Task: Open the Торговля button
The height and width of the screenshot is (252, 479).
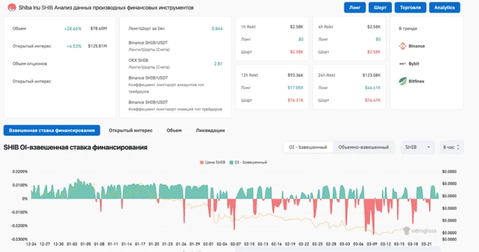Action: click(x=410, y=8)
